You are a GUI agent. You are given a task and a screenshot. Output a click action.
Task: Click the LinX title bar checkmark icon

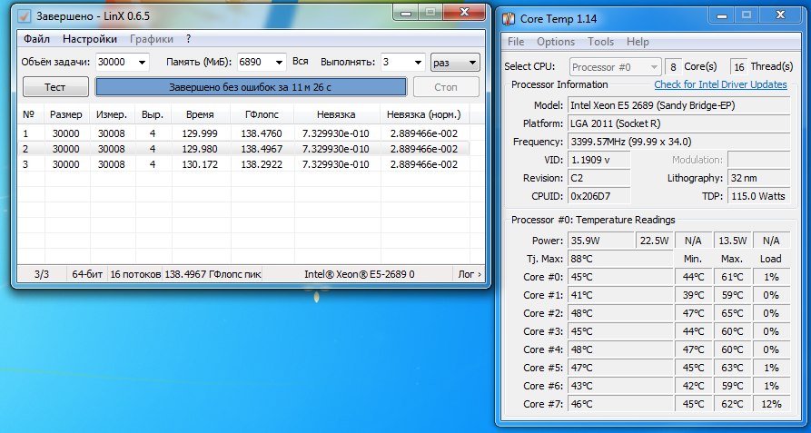click(x=24, y=16)
